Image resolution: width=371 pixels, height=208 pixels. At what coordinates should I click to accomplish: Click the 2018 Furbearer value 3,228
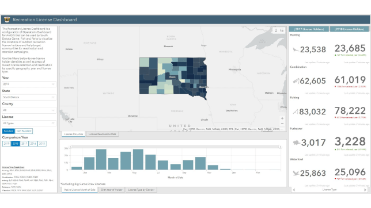(350, 142)
